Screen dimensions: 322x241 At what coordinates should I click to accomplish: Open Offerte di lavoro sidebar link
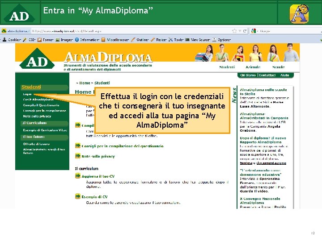[36, 144]
